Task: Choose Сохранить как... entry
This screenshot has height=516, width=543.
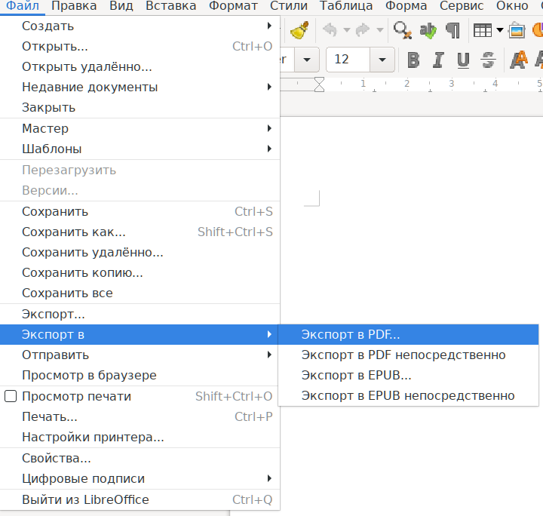Action: tap(140, 232)
